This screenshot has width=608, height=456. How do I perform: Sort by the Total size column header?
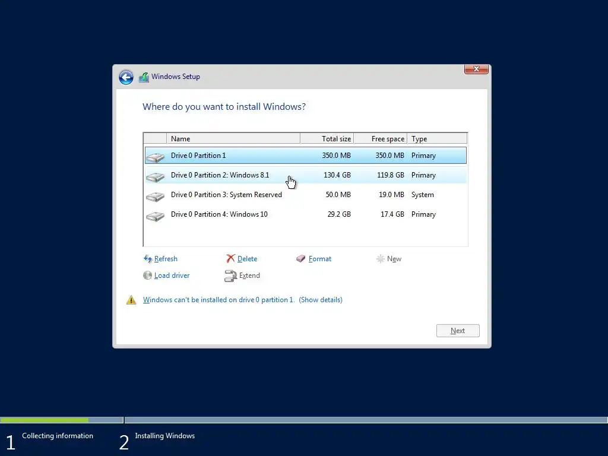pyautogui.click(x=327, y=138)
